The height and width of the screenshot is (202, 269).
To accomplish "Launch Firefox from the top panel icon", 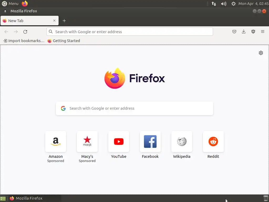I will [25, 3].
